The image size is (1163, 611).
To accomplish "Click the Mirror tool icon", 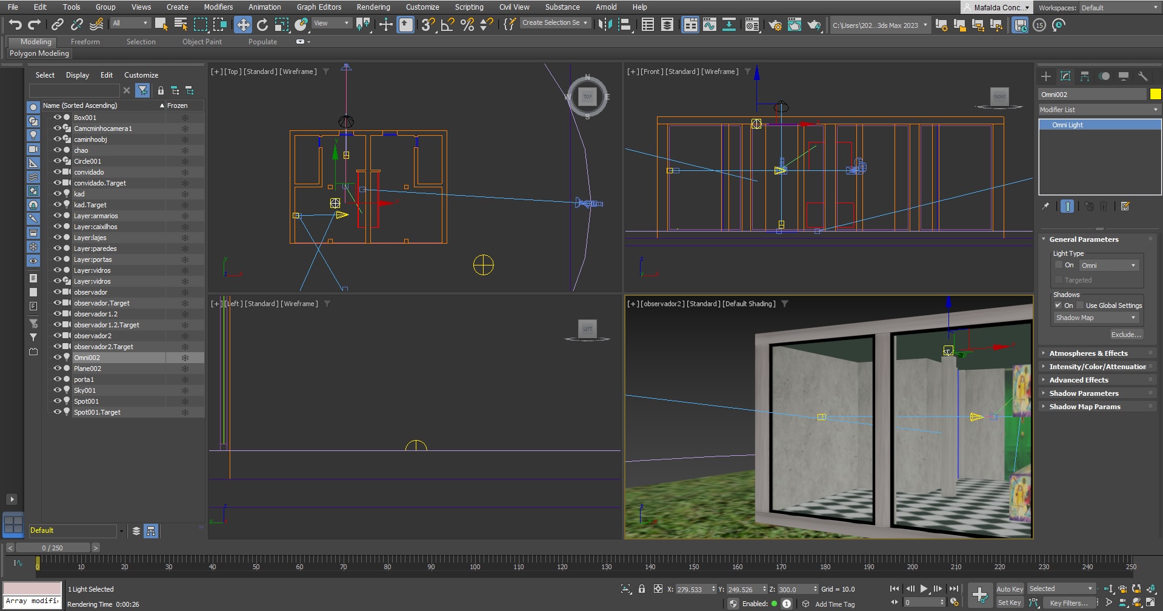I will pyautogui.click(x=605, y=25).
